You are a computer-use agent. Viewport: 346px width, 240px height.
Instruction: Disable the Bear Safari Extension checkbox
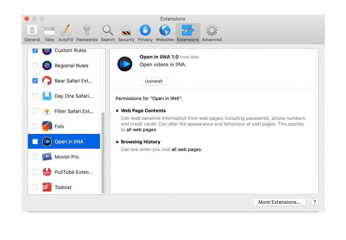click(35, 81)
